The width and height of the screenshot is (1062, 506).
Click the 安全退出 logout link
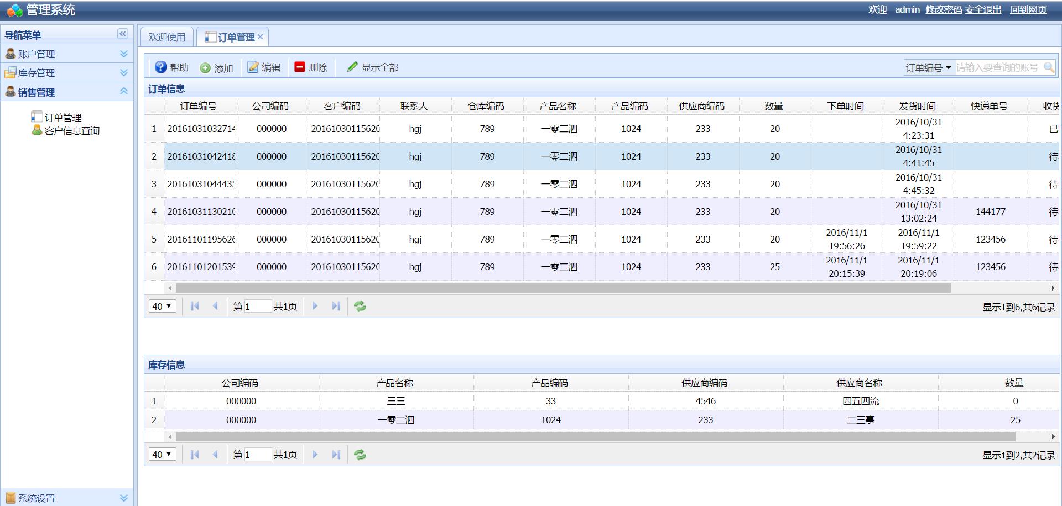point(983,9)
